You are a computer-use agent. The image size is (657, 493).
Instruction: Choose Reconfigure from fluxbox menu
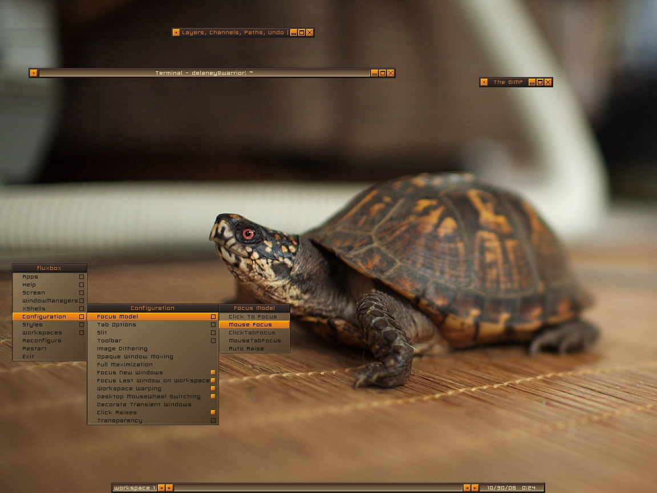(x=50, y=341)
